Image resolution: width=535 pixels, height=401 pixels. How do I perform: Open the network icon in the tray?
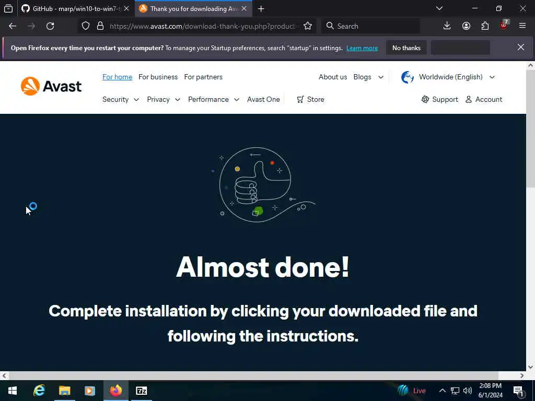pos(455,391)
